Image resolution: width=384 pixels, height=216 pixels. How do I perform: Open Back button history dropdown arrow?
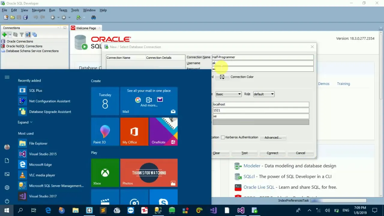click(58, 17)
